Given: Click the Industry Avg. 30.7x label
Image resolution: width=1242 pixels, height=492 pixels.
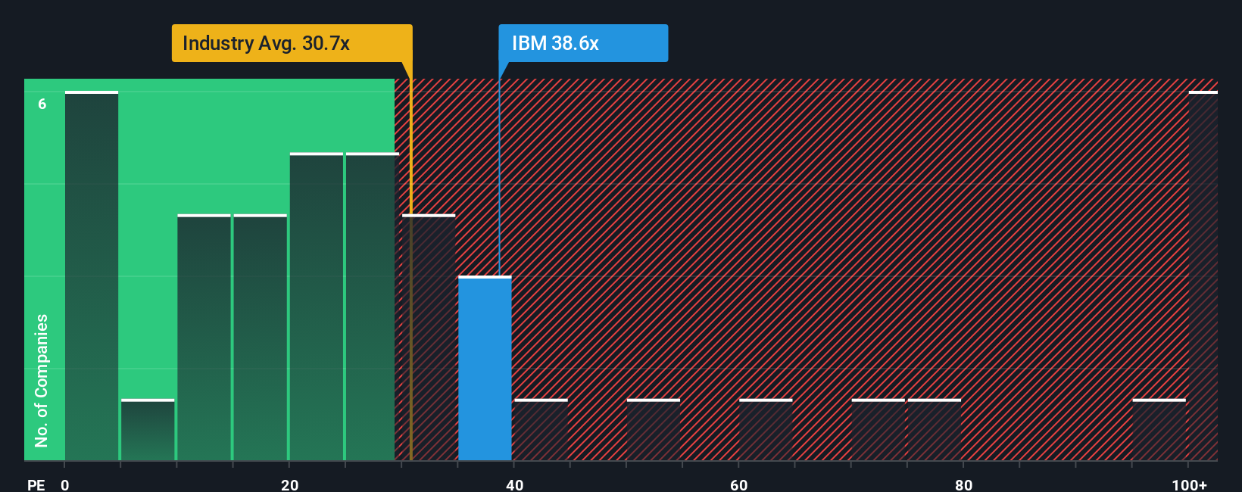Looking at the screenshot, I should 292,43.
